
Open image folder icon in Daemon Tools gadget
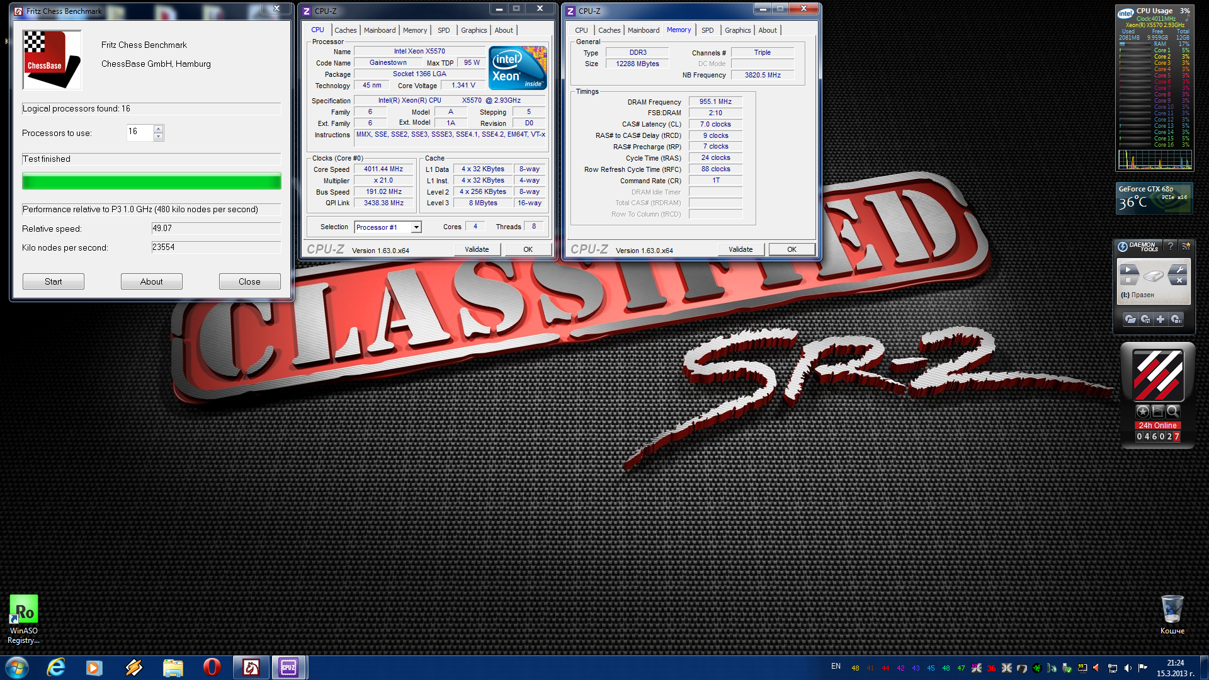pyautogui.click(x=1130, y=319)
